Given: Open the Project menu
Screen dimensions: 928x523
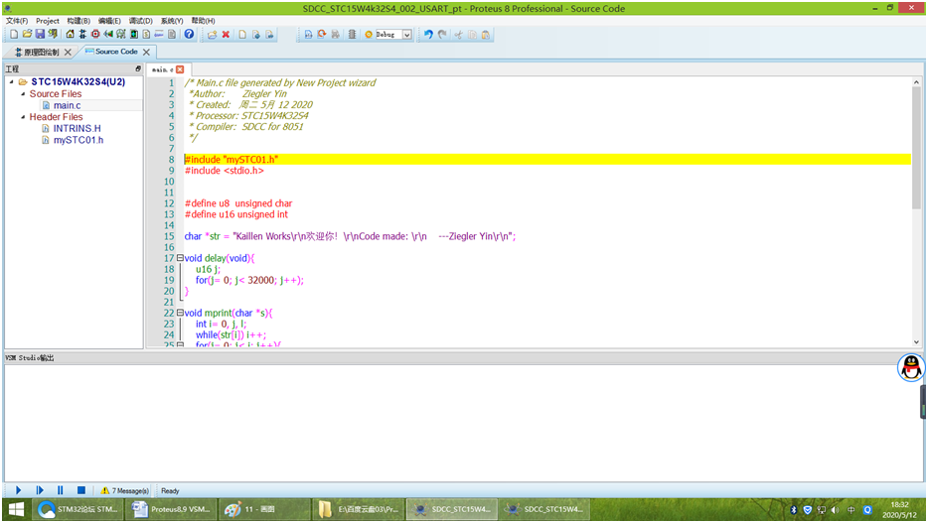Looking at the screenshot, I should tap(48, 21).
